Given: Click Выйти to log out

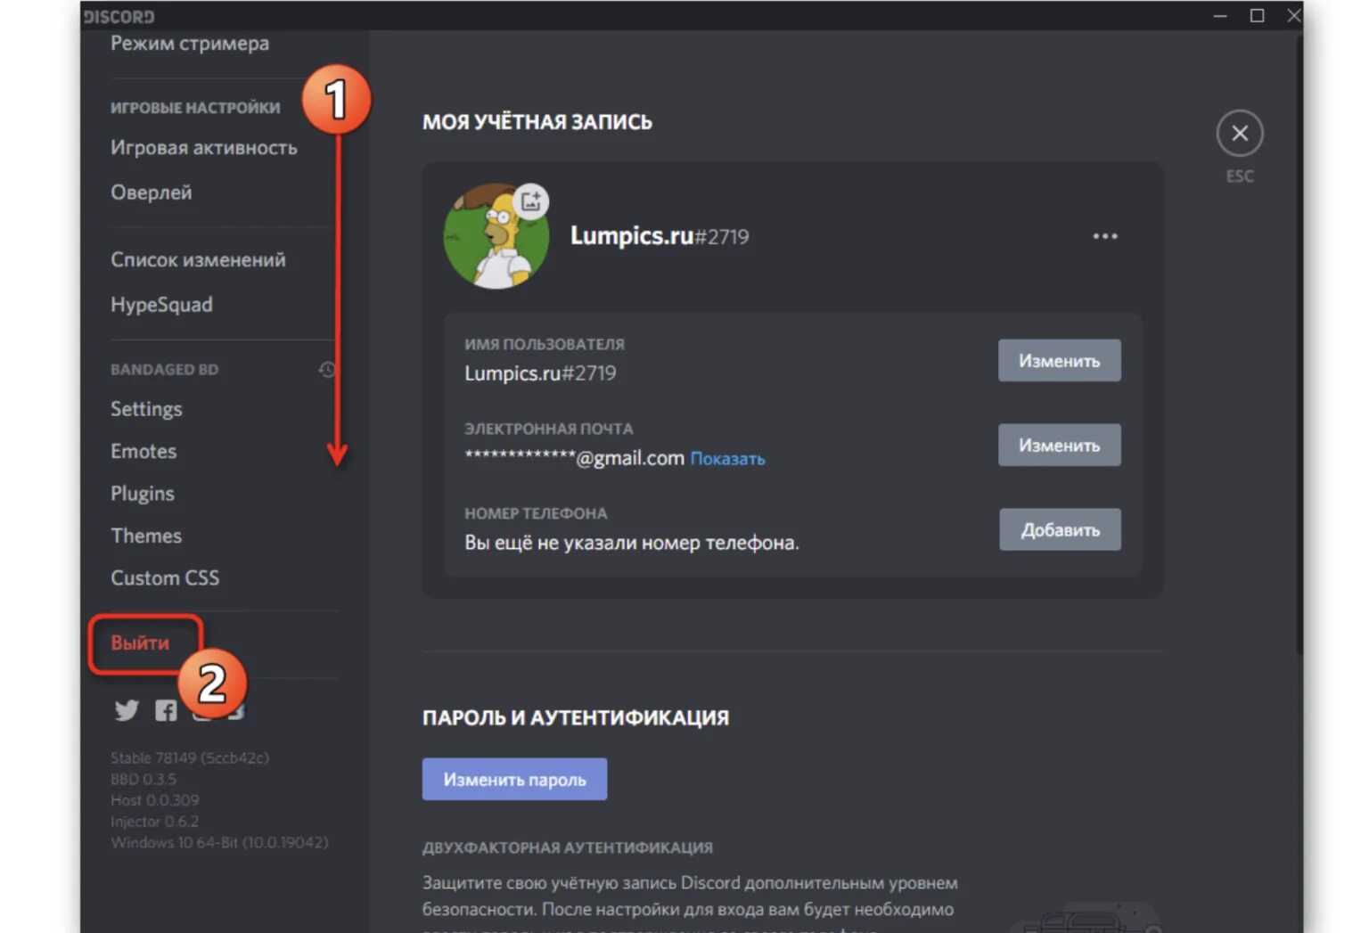Looking at the screenshot, I should pos(140,642).
